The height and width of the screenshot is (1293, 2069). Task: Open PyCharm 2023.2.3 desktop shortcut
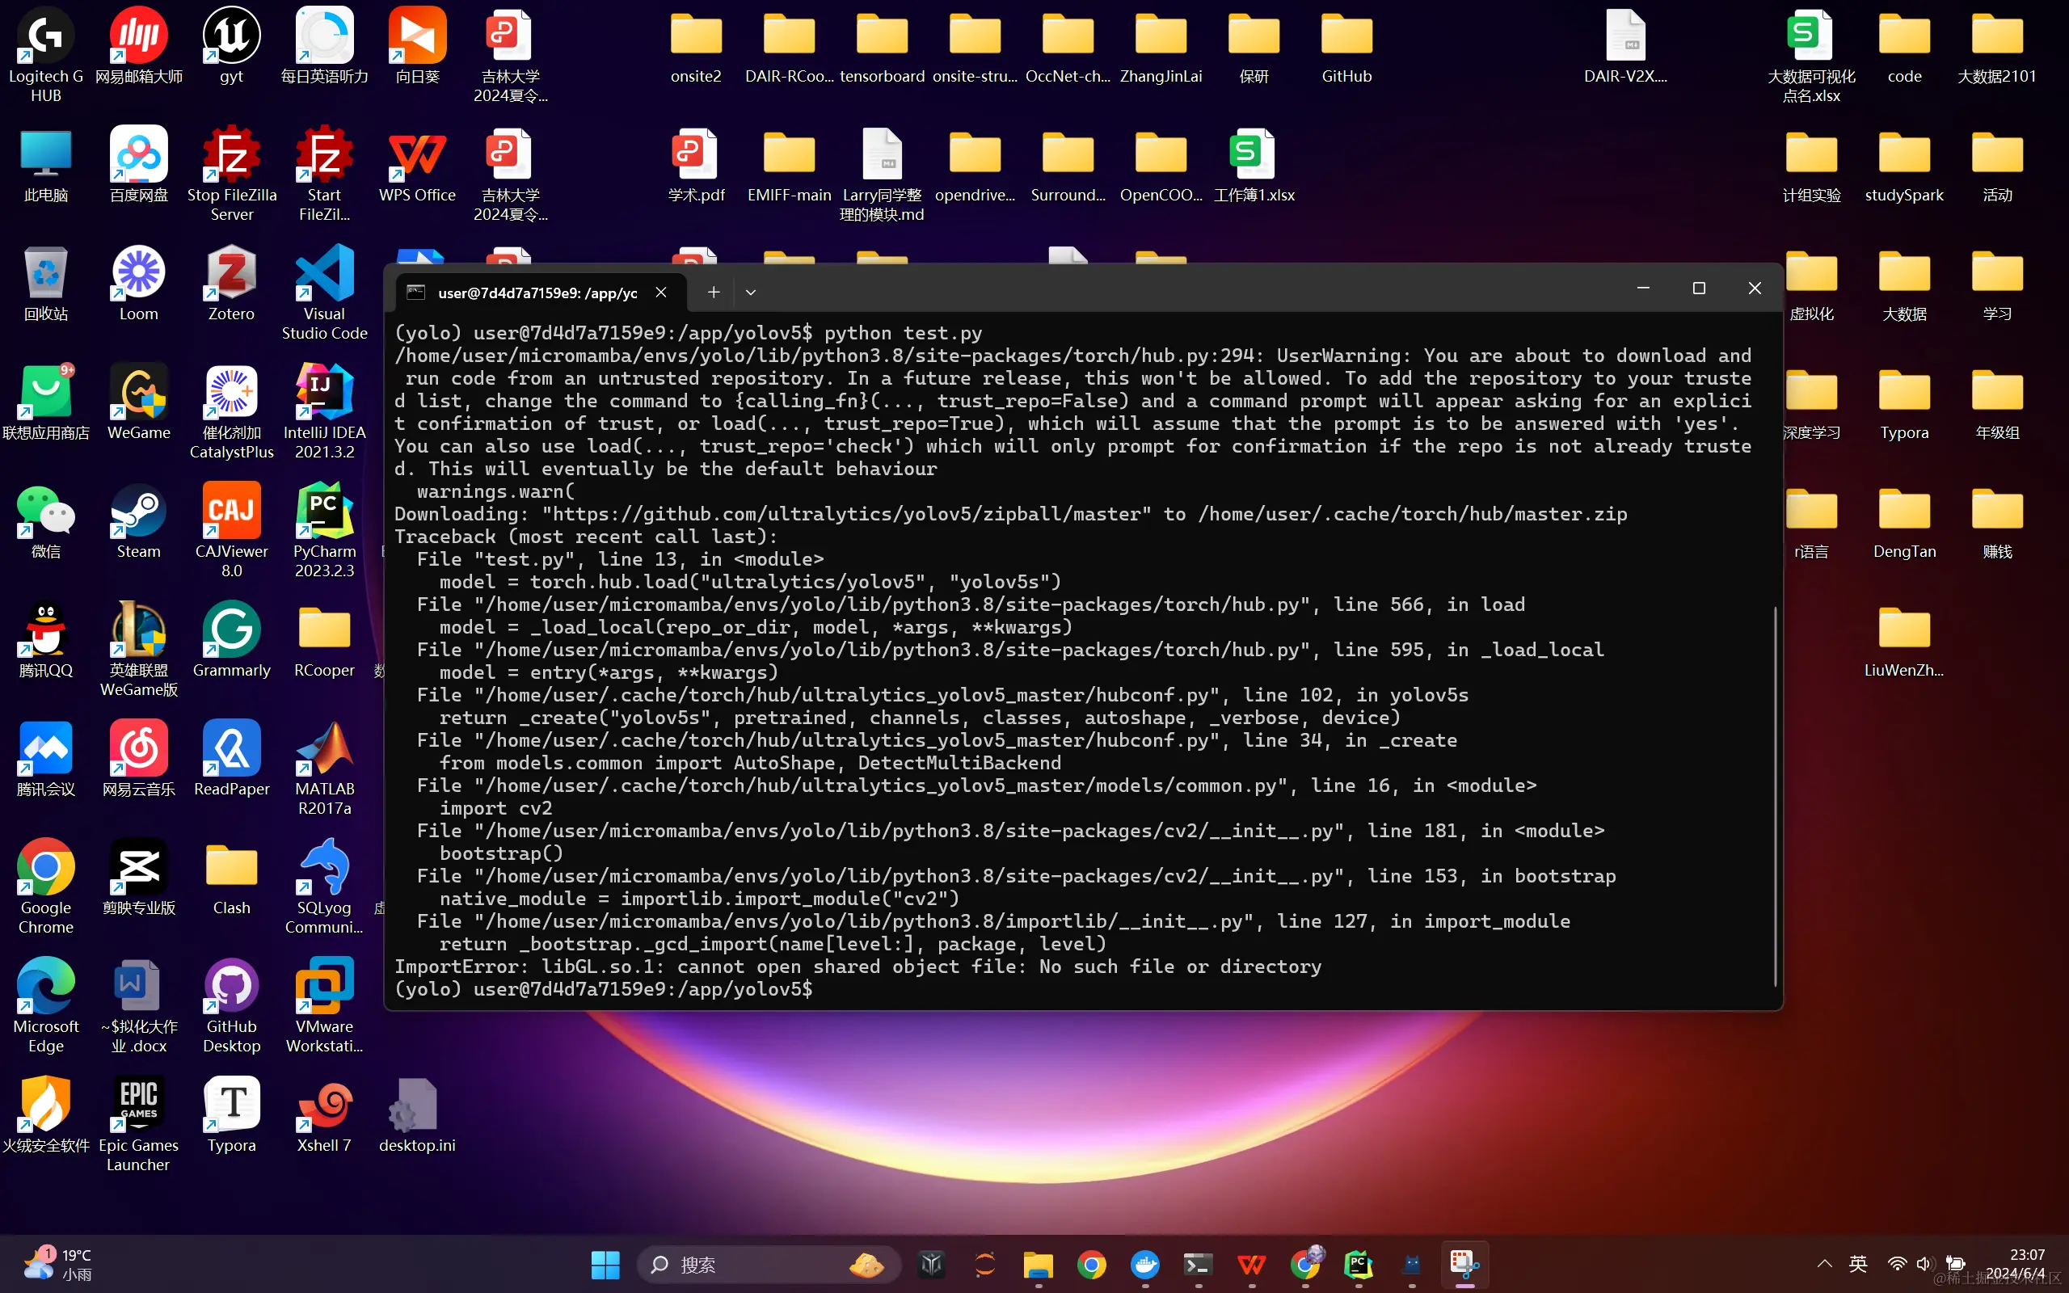(324, 512)
